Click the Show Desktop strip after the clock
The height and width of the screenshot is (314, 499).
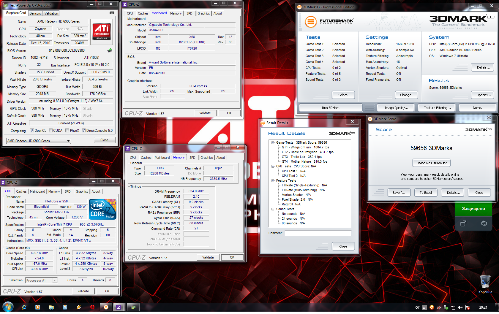pos(497,307)
